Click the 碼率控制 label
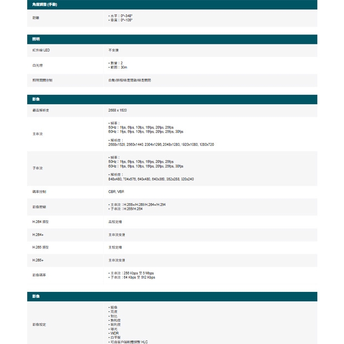The image size is (344, 344). tap(39, 191)
